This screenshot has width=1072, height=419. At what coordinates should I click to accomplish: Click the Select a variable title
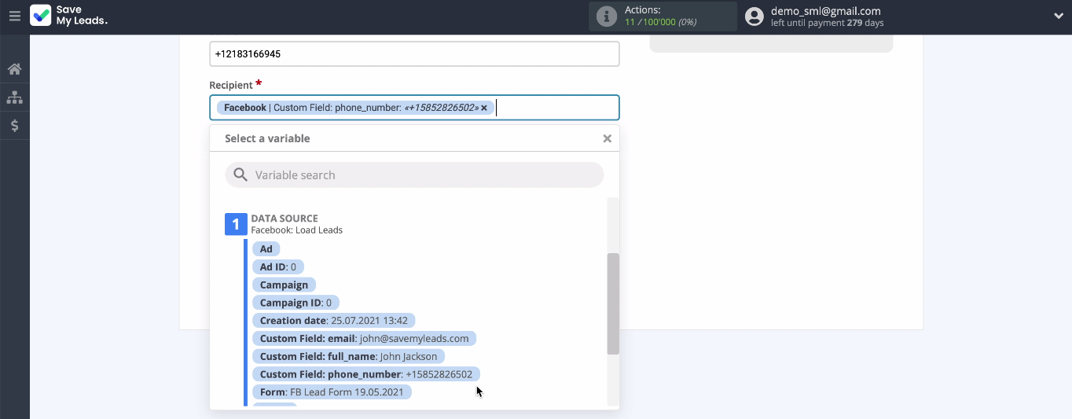[x=267, y=138]
